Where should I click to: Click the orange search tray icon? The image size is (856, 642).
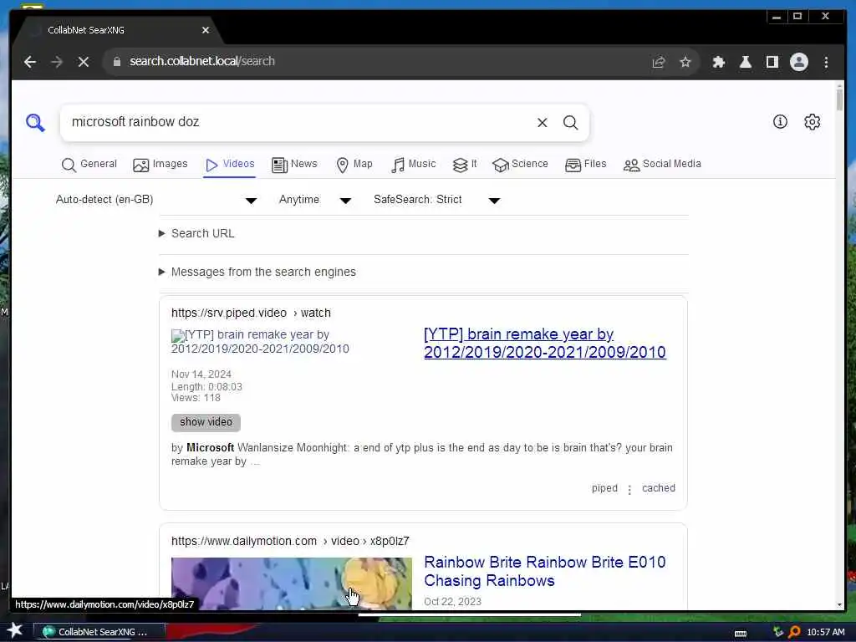click(794, 632)
